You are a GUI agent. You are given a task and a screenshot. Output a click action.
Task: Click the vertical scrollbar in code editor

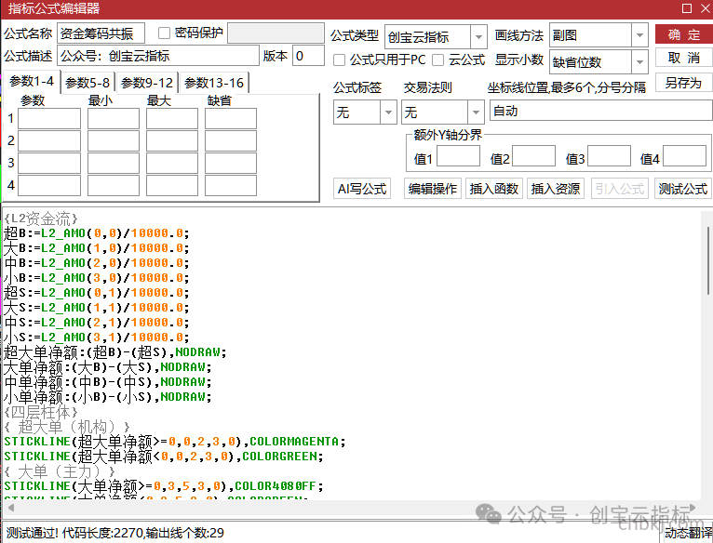(x=708, y=261)
